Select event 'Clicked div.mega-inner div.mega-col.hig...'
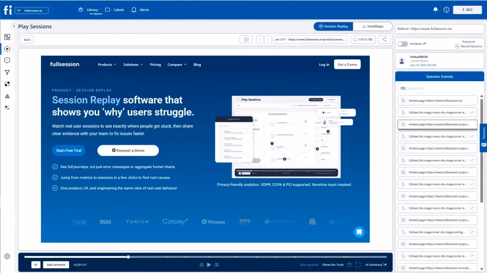 pos(438,232)
